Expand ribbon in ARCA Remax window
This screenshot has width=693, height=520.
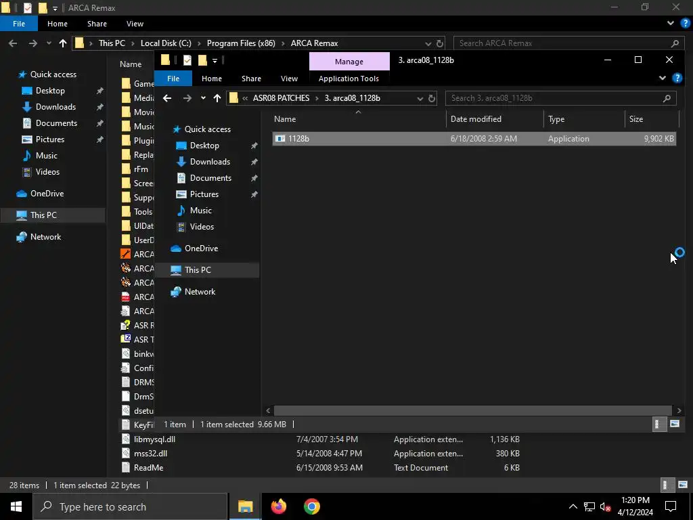[x=671, y=24]
